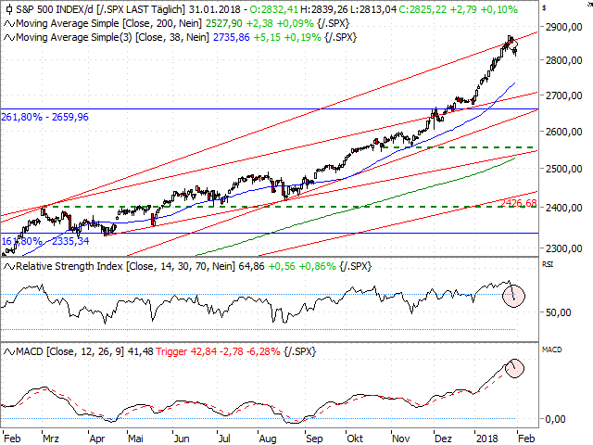Click the 2300,00 price axis label

pyautogui.click(x=564, y=248)
